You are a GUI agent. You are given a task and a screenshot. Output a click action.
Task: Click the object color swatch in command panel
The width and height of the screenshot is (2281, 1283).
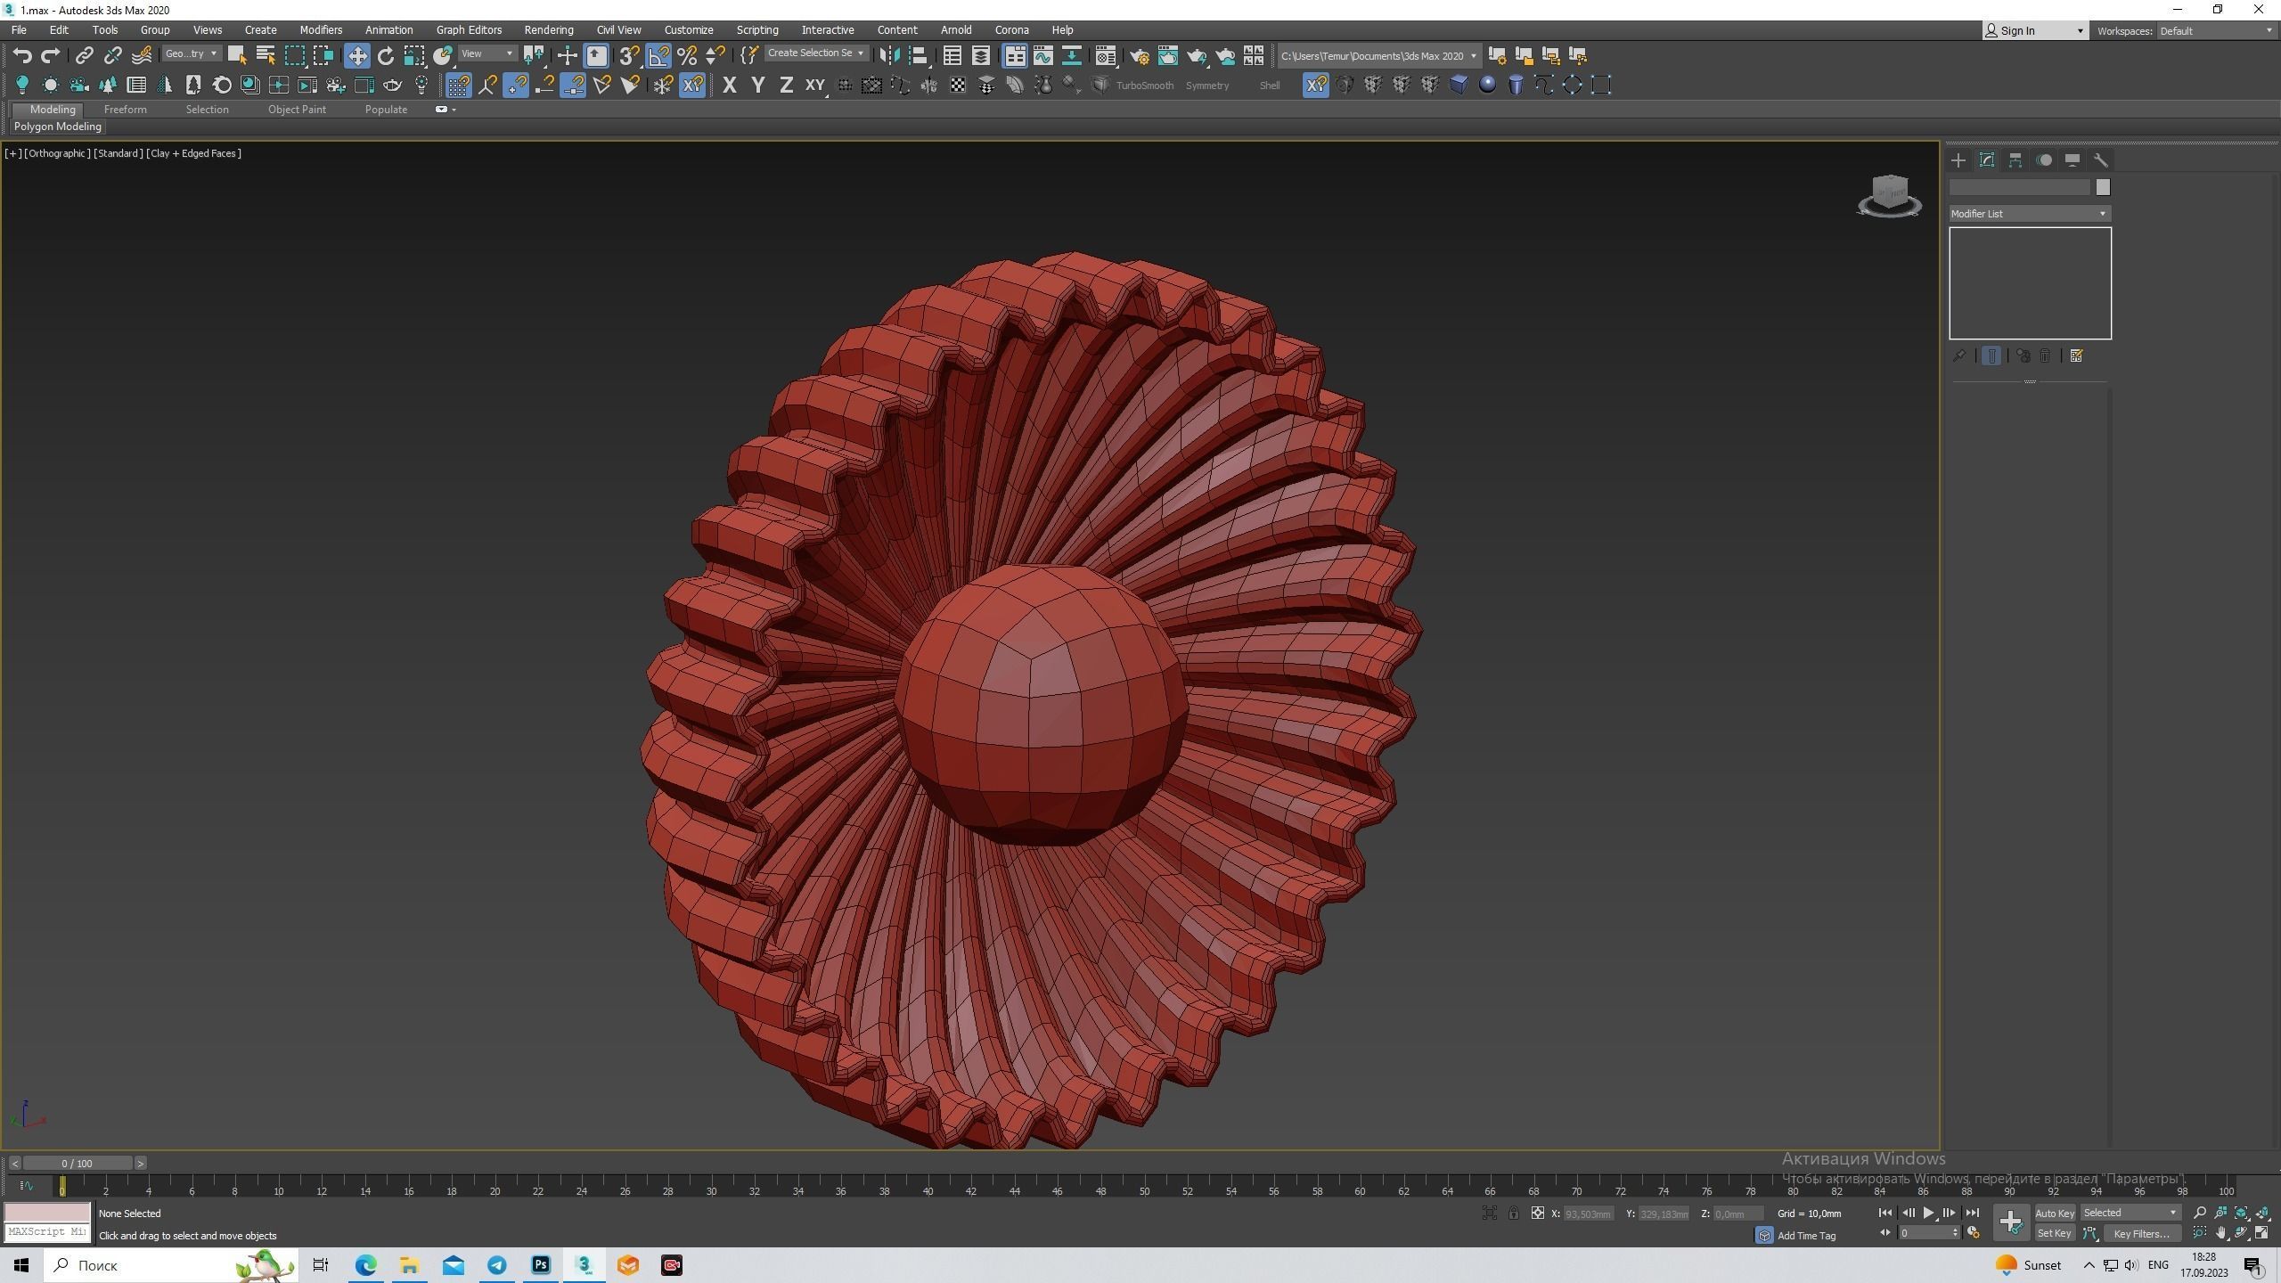(x=2103, y=187)
